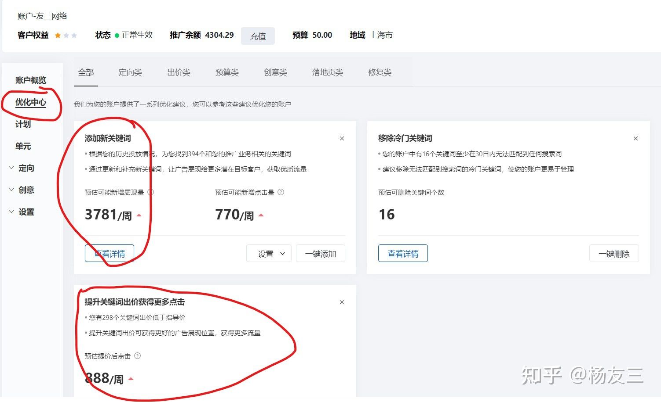
Task: Close the 提升关键词出价获得更多点击 card
Action: pos(342,302)
